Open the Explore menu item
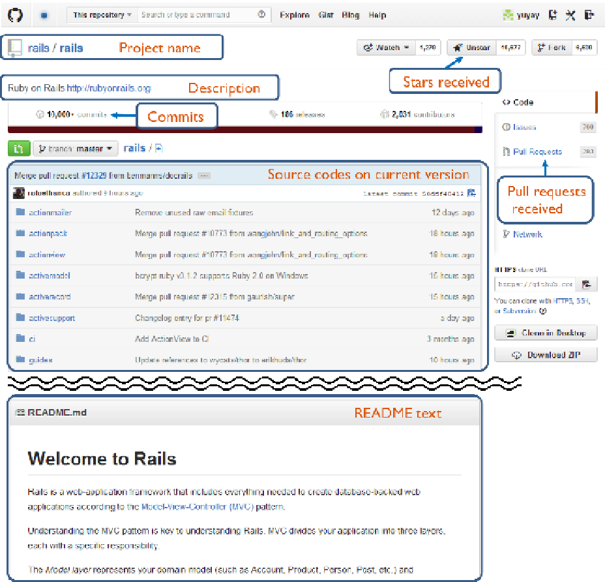Viewport: 605px width, 582px height. click(295, 15)
